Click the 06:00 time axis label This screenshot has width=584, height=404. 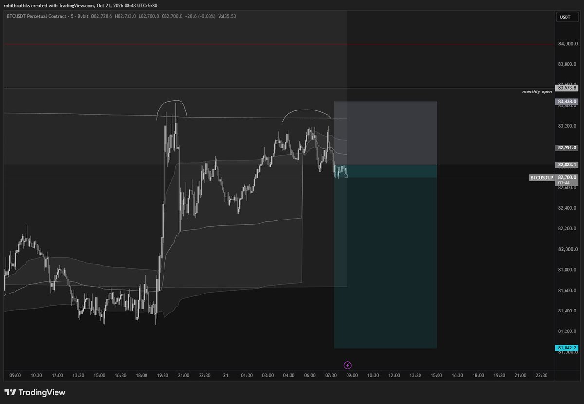click(310, 375)
